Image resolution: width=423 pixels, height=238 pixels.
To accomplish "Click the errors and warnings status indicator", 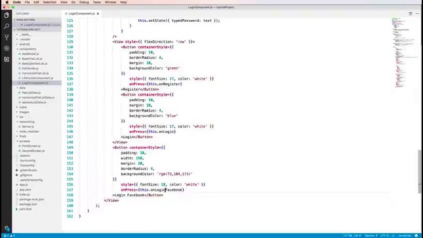I will [9, 235].
